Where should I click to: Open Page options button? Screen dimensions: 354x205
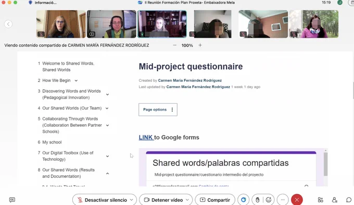158,110
